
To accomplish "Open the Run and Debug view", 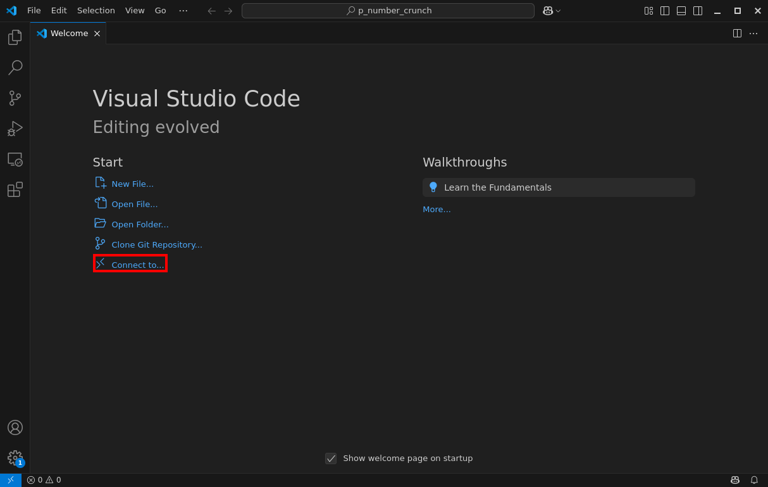I will 15,129.
